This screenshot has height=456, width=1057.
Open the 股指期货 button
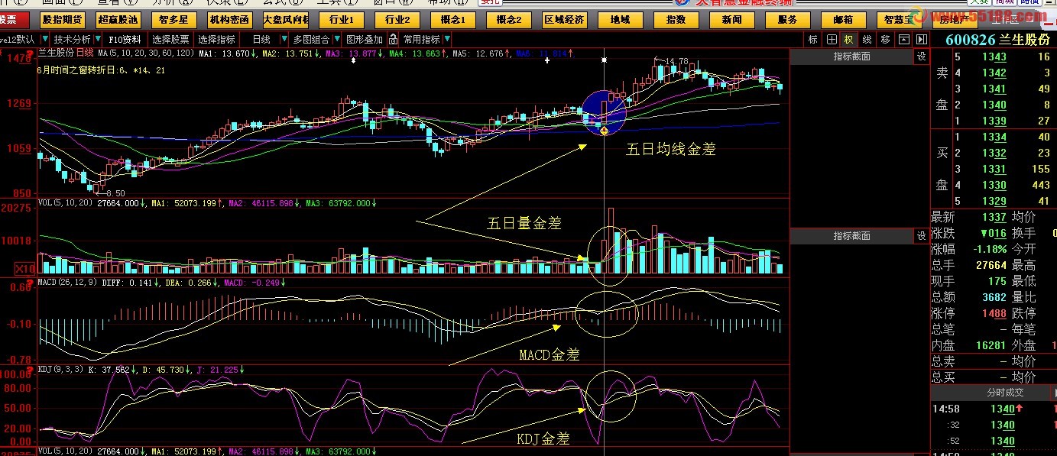(x=63, y=19)
